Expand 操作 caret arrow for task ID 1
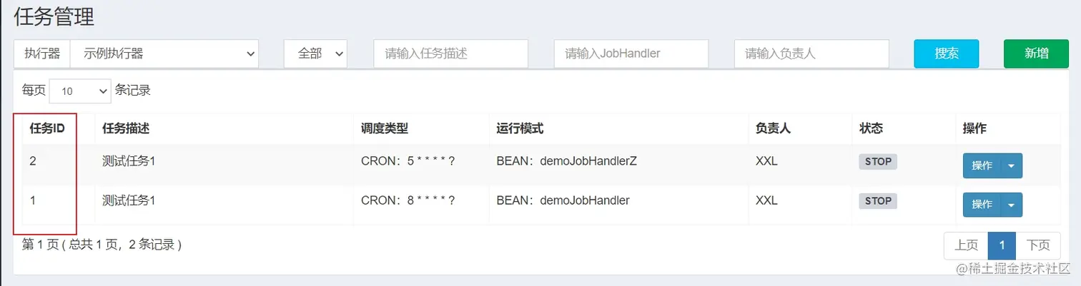This screenshot has width=1081, height=286. (1011, 204)
